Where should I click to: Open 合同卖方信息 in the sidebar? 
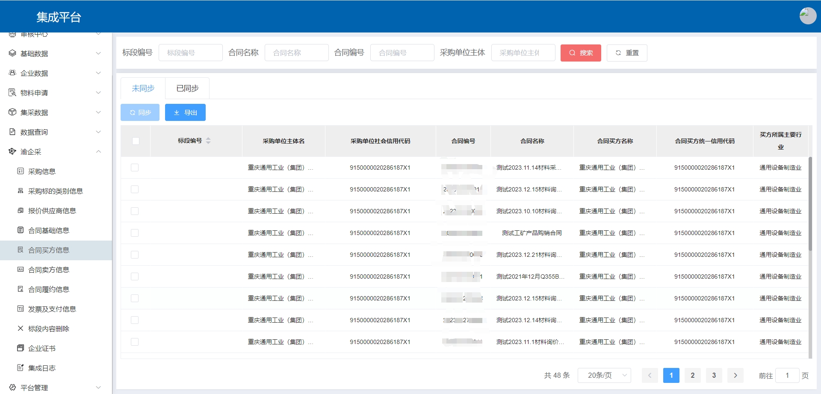tap(48, 270)
